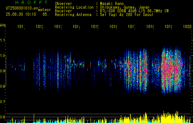Click the large magenta echo burst after 1019
The height and width of the screenshot is (123, 193).
[172, 70]
